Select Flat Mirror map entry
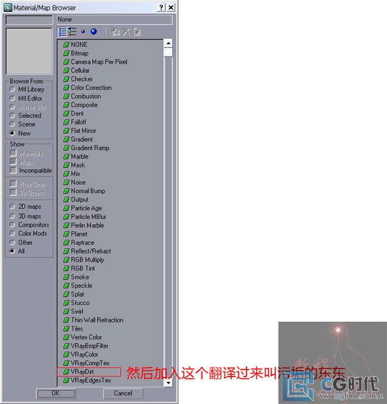Image resolution: width=387 pixels, height=404 pixels. click(x=83, y=130)
